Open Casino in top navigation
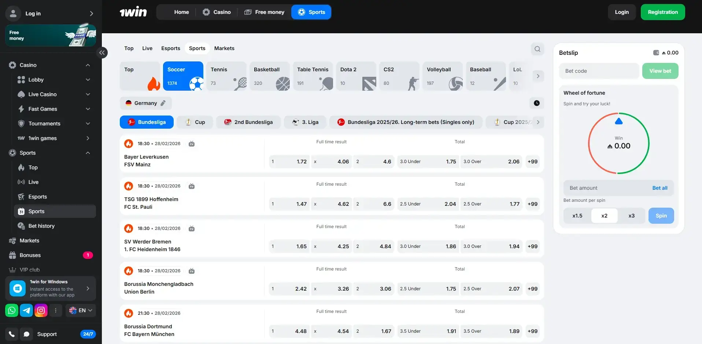The height and width of the screenshot is (344, 702). pos(217,12)
